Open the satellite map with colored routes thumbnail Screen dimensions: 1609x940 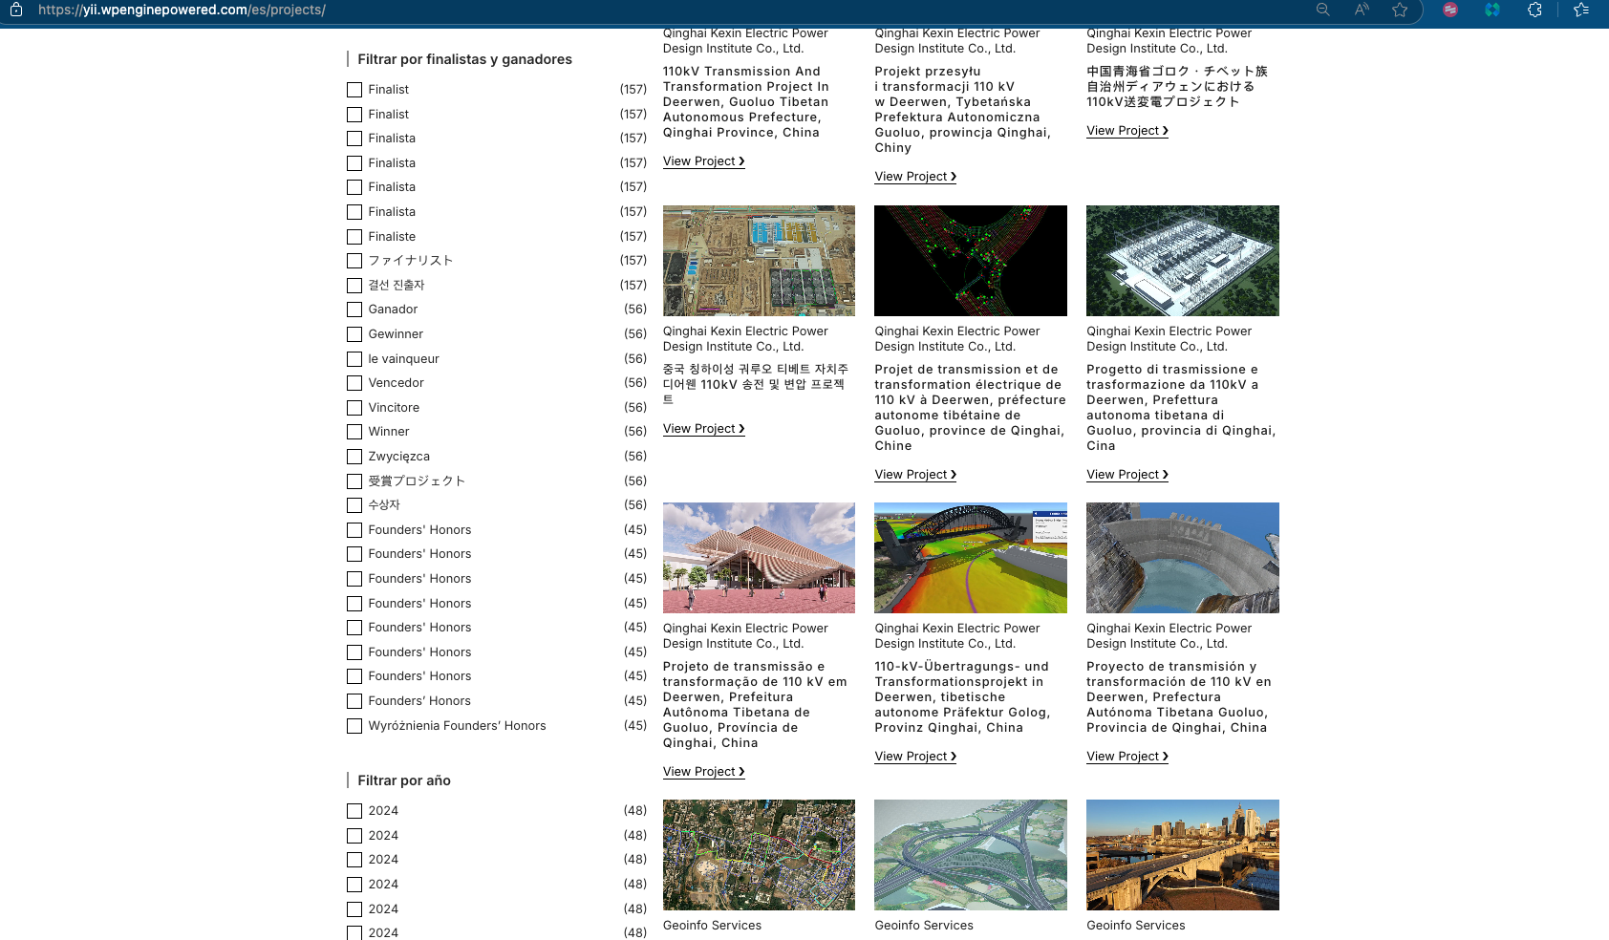click(x=759, y=855)
